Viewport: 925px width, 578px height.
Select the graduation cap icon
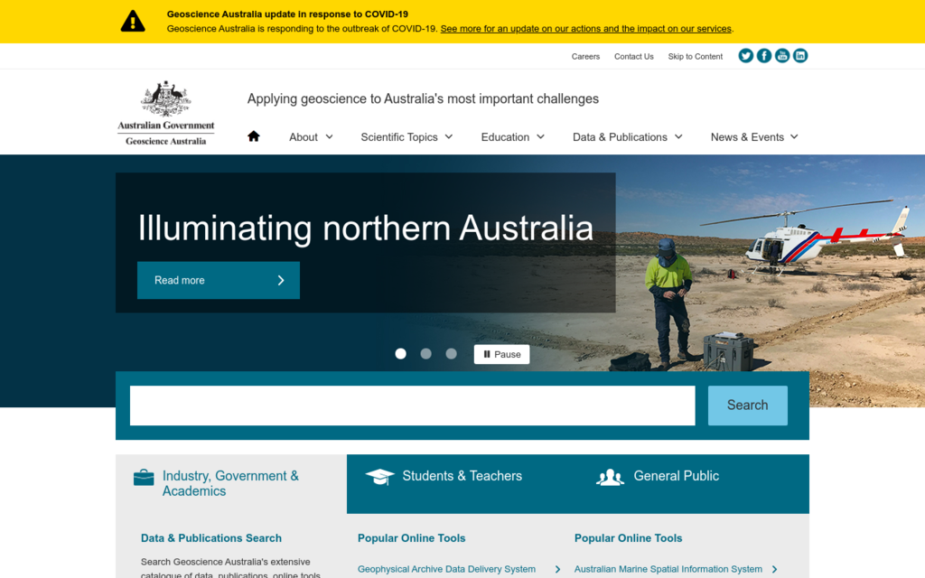pyautogui.click(x=380, y=476)
